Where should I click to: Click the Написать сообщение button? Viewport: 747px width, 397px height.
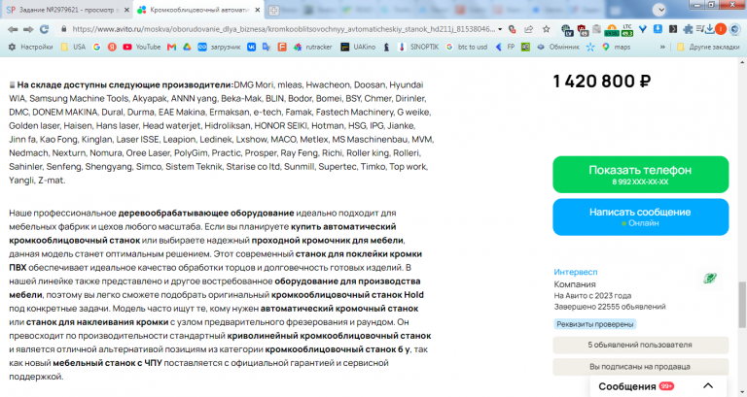tap(640, 216)
